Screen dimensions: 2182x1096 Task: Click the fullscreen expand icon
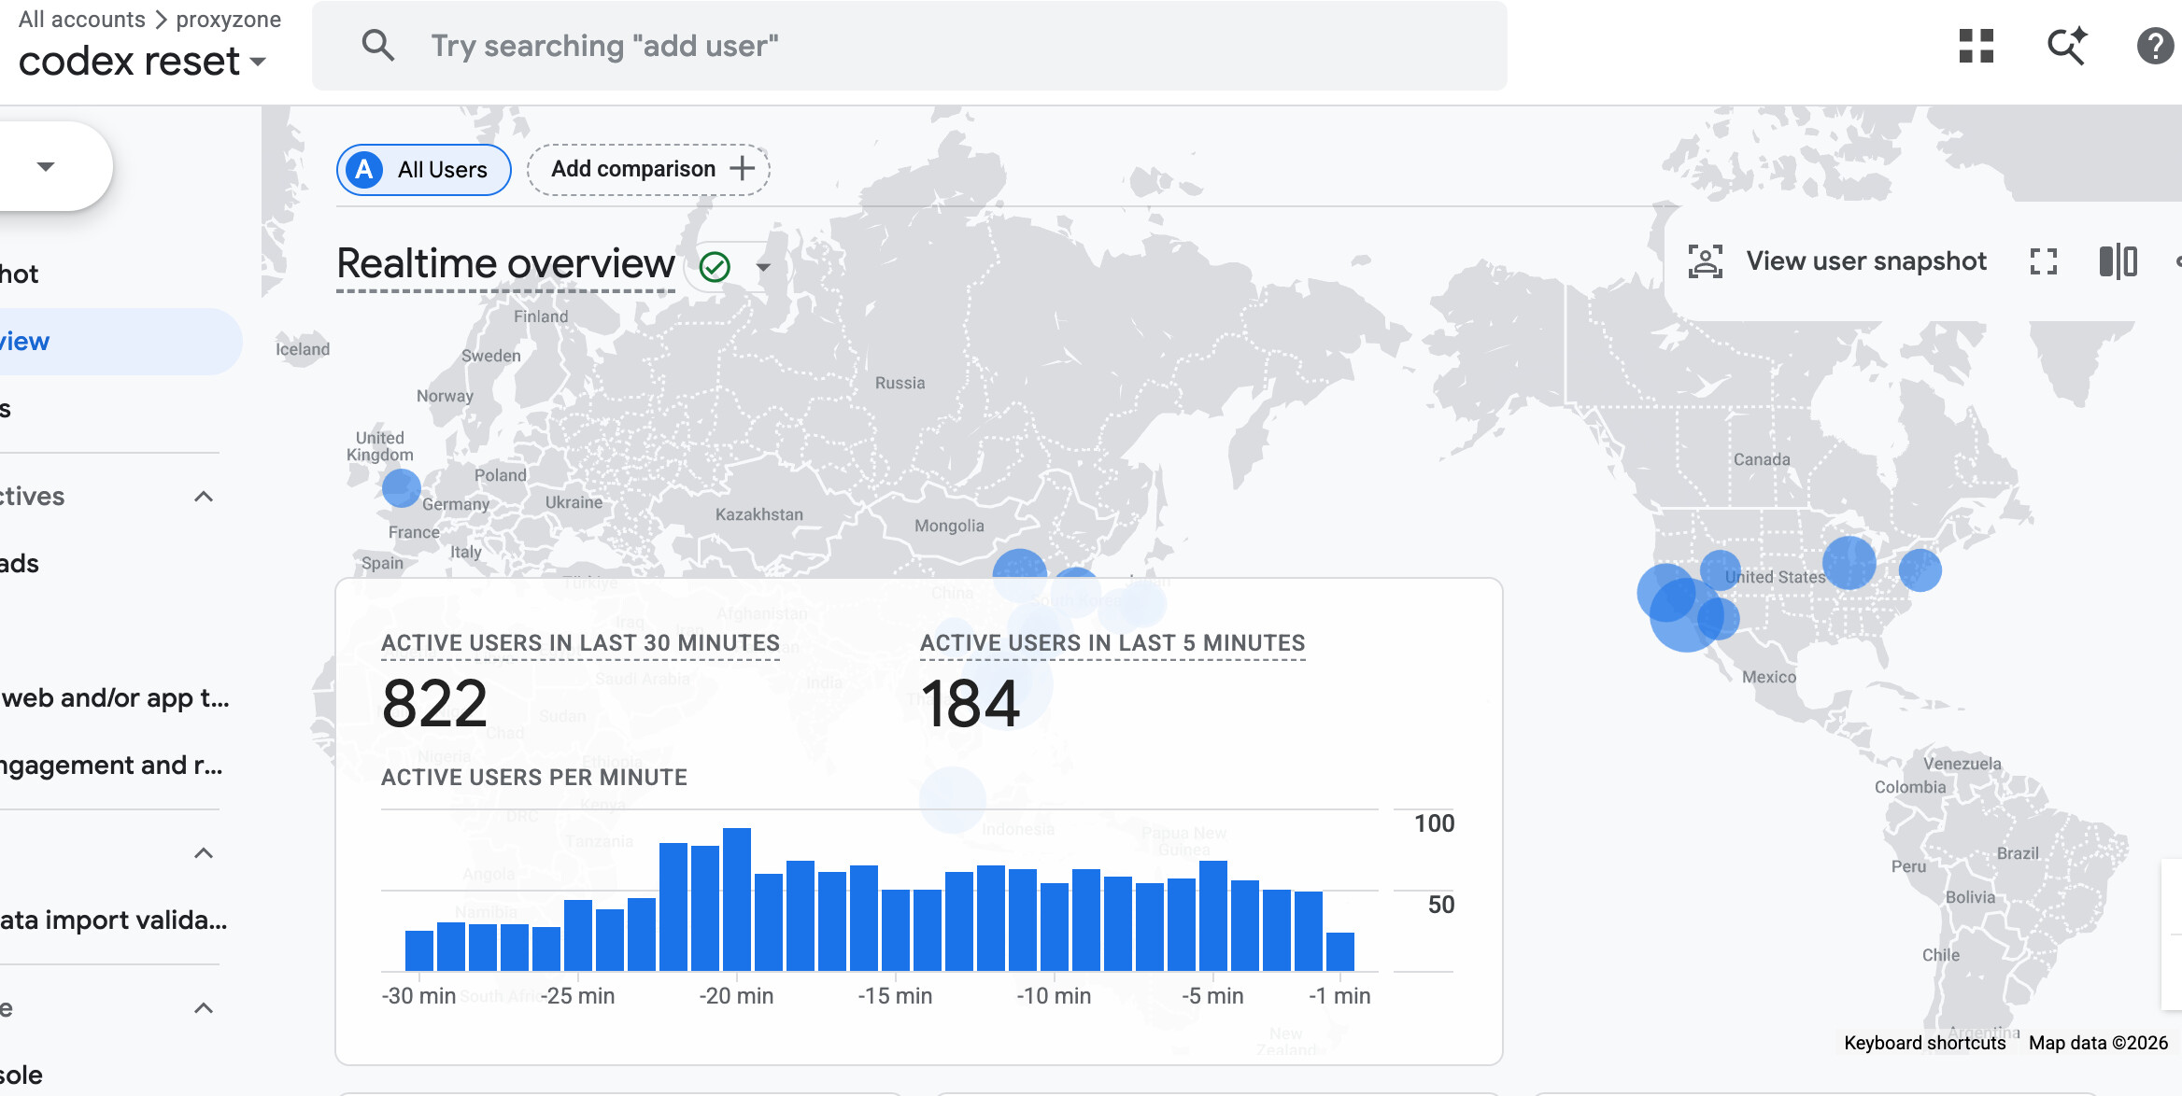click(2044, 261)
